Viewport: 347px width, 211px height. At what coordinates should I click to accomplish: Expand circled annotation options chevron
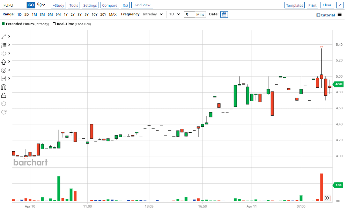coord(9,70)
